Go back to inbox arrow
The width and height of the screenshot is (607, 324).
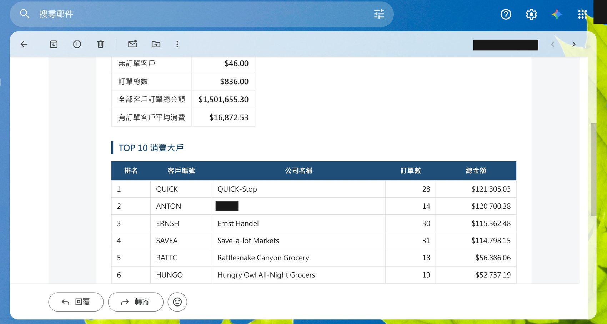[24, 44]
